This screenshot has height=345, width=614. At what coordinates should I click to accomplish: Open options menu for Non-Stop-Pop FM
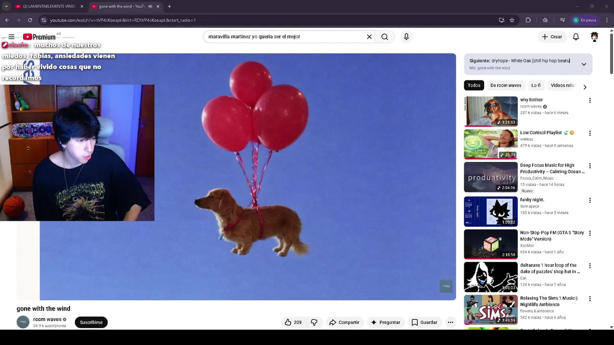pyautogui.click(x=590, y=233)
